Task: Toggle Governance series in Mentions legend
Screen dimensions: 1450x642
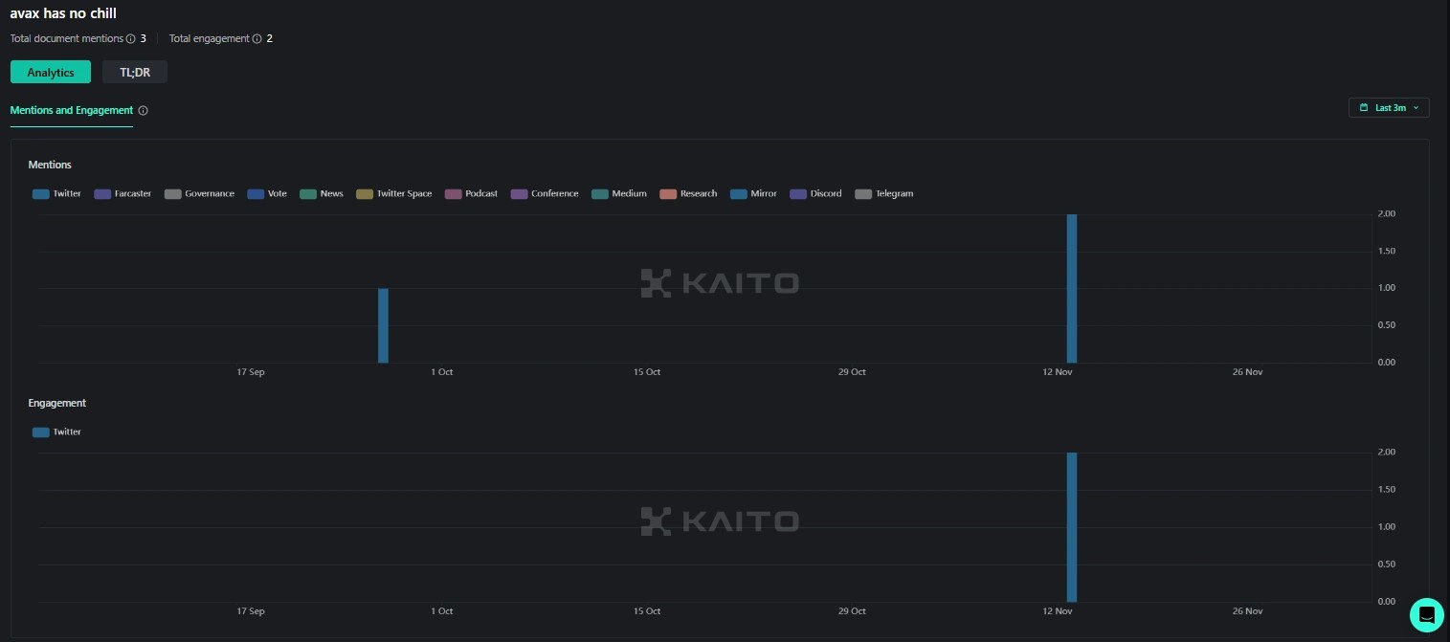Action: click(199, 194)
